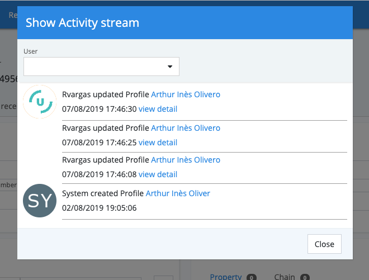Click the User label above the dropdown
The height and width of the screenshot is (280, 369).
[30, 51]
